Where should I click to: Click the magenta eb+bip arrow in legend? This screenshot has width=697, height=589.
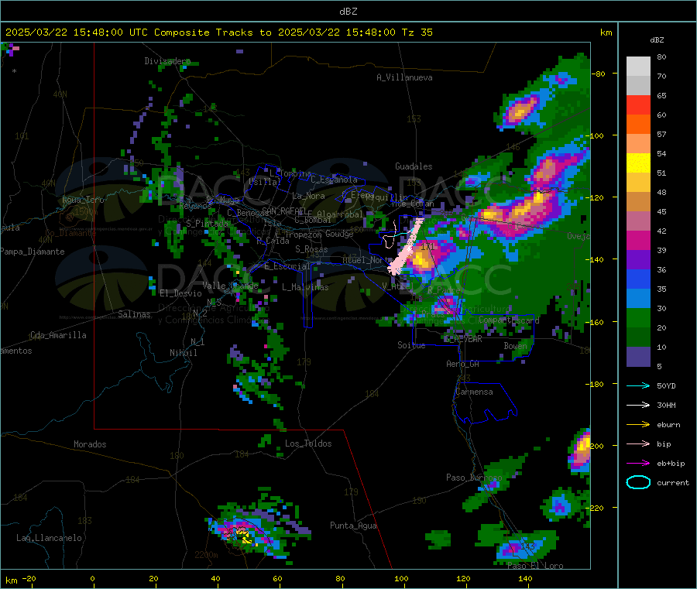coord(638,464)
